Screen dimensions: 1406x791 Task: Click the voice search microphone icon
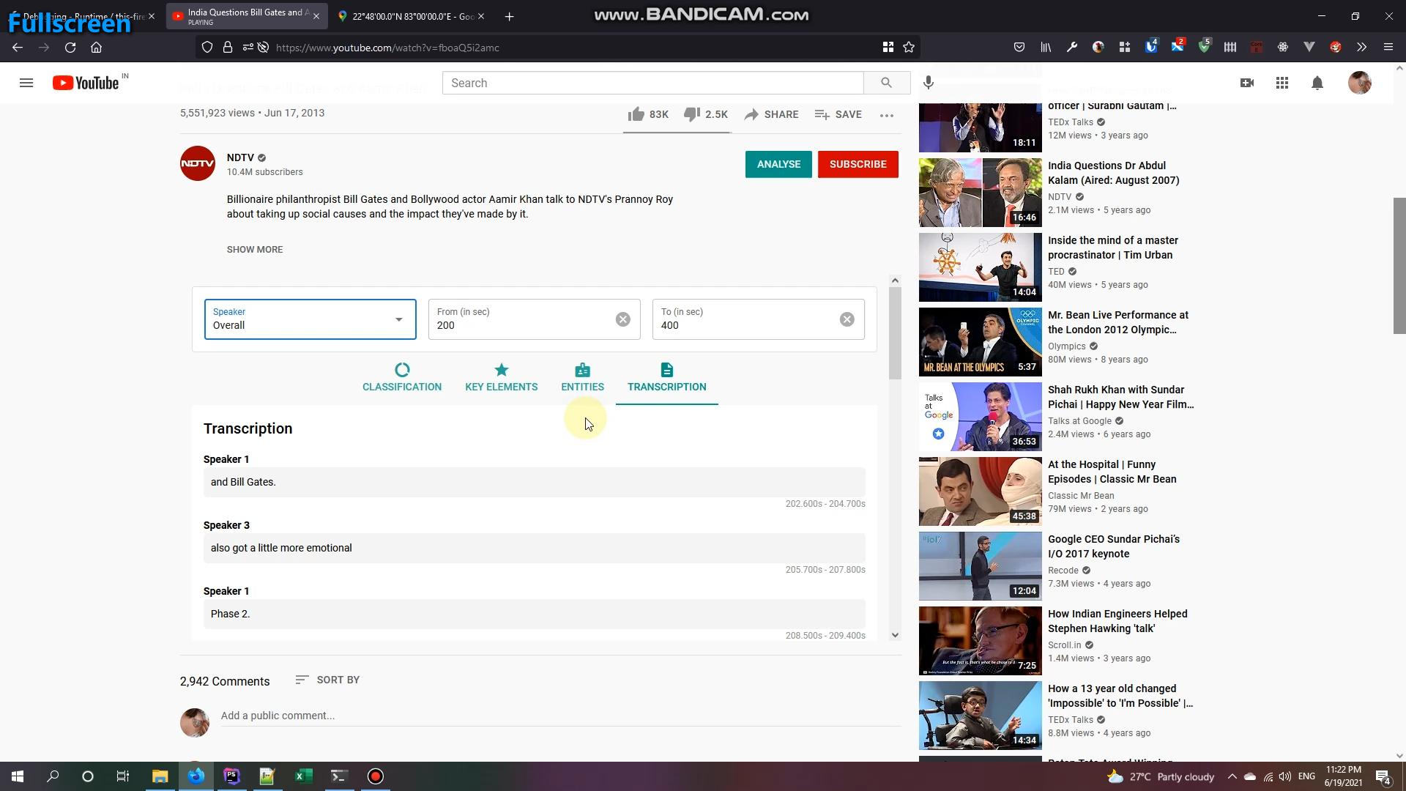929,83
